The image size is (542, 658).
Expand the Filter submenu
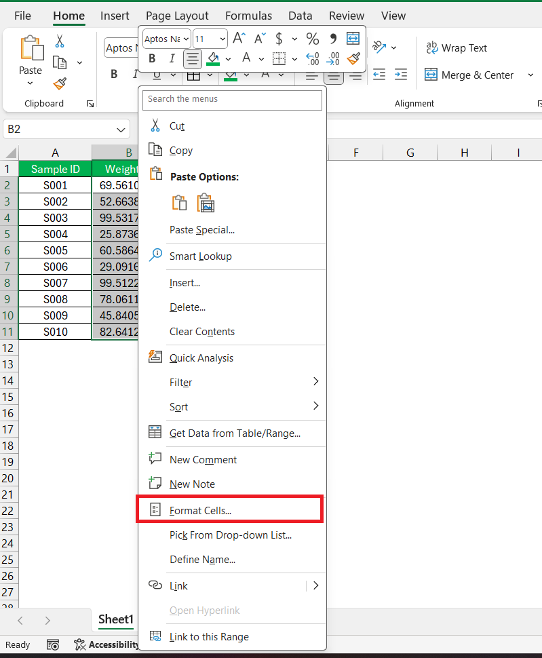pos(316,381)
